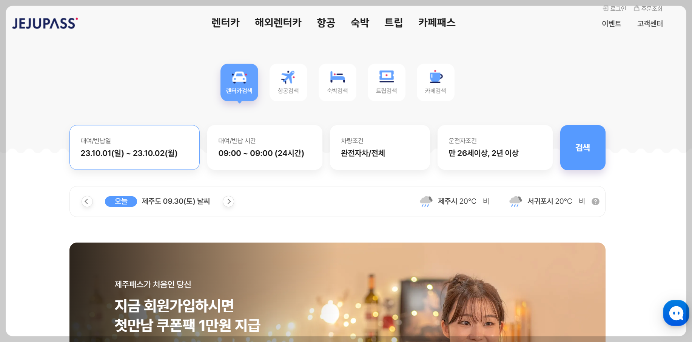This screenshot has height=342, width=692.
Task: Open the 운전자조건 driver condition selector
Action: (x=495, y=148)
